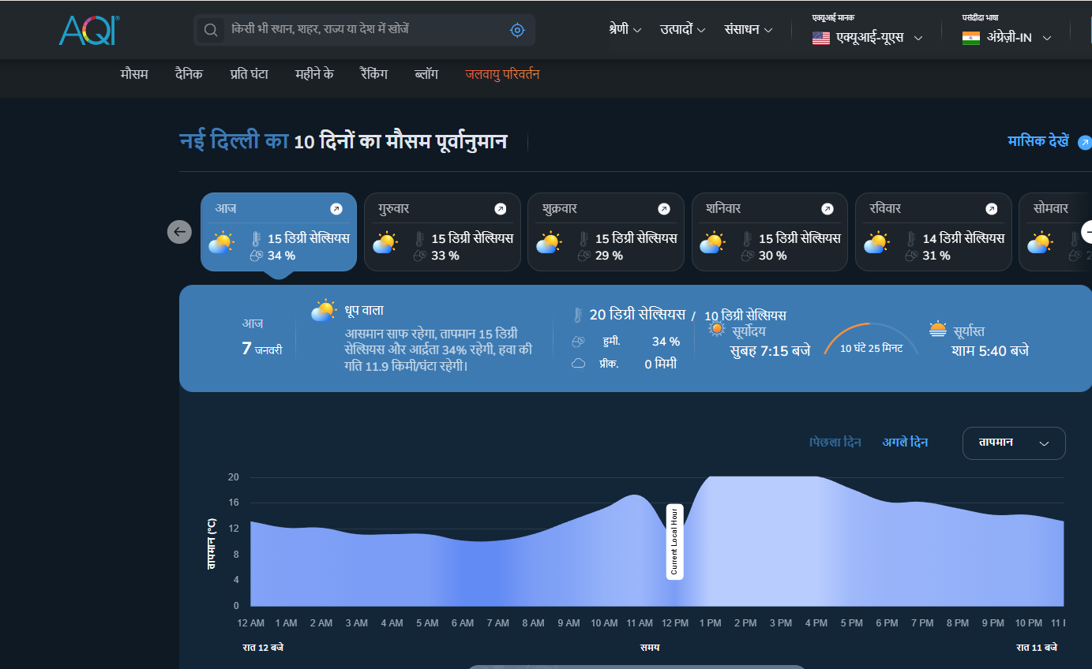Viewport: 1092px width, 669px height.
Task: Open the एक्यूआई-यूएस standard selector
Action: click(x=868, y=38)
